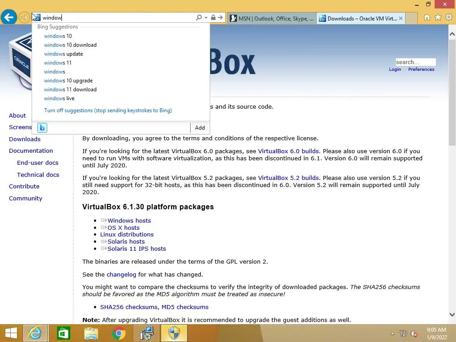The image size is (456, 342).
Task: Download the Windows hosts package
Action: coord(129,220)
